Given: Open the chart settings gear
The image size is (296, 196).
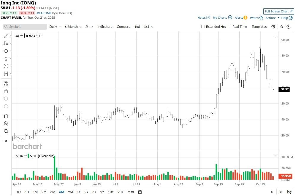Looking at the screenshot, I should (273, 27).
